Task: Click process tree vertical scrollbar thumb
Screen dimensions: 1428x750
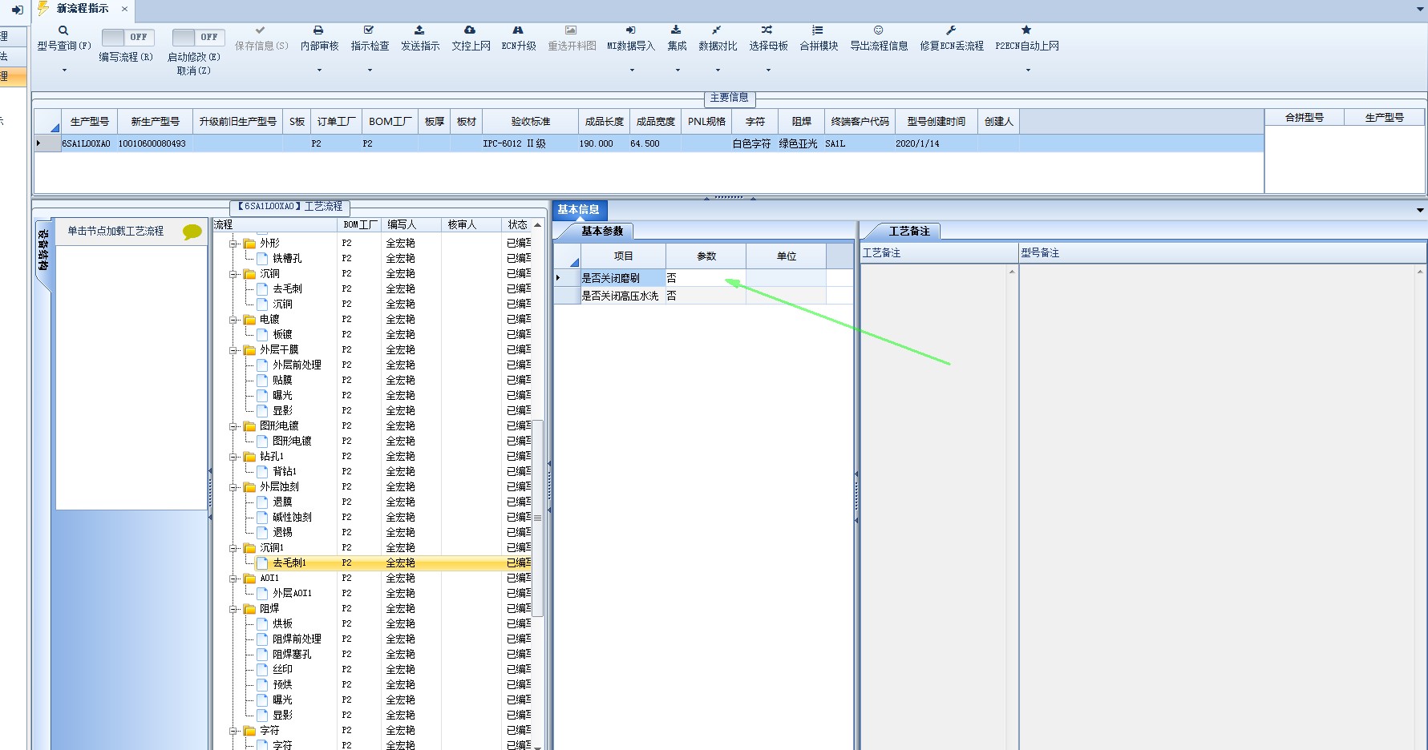Action: click(538, 518)
